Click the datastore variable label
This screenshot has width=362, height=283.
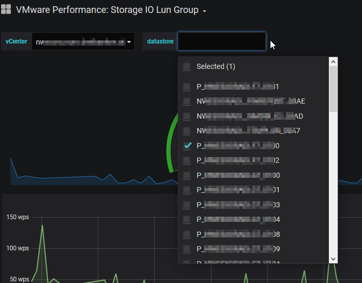coord(160,41)
